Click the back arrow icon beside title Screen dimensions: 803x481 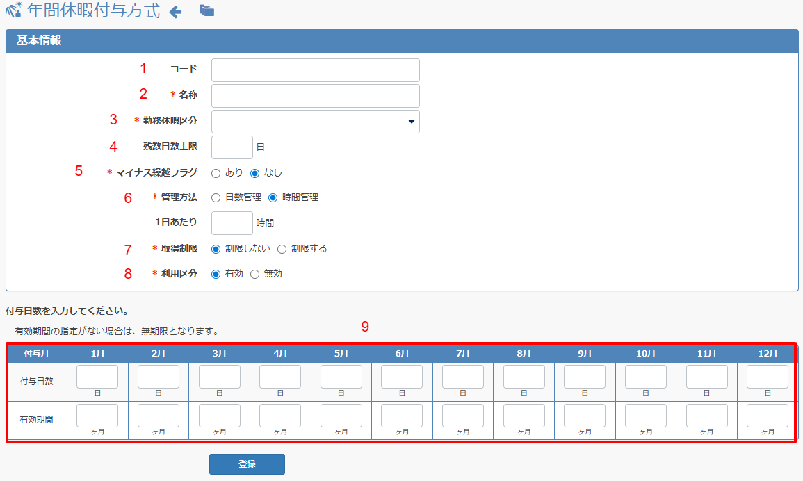(176, 12)
